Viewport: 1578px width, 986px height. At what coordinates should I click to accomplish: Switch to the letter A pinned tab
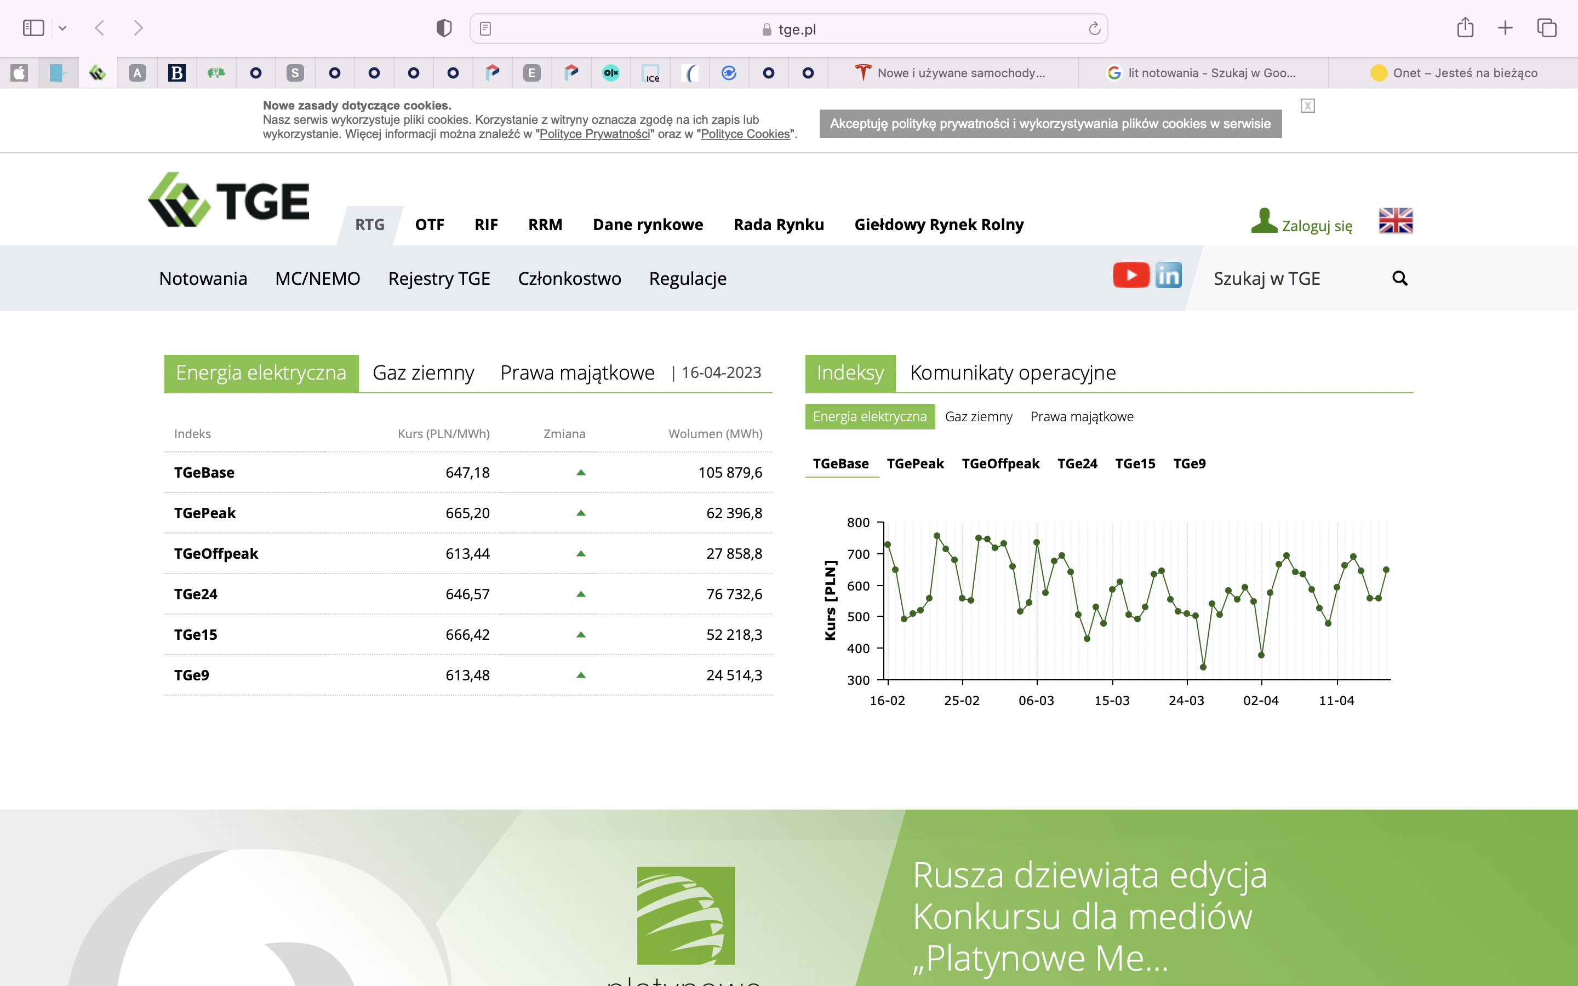click(x=137, y=73)
